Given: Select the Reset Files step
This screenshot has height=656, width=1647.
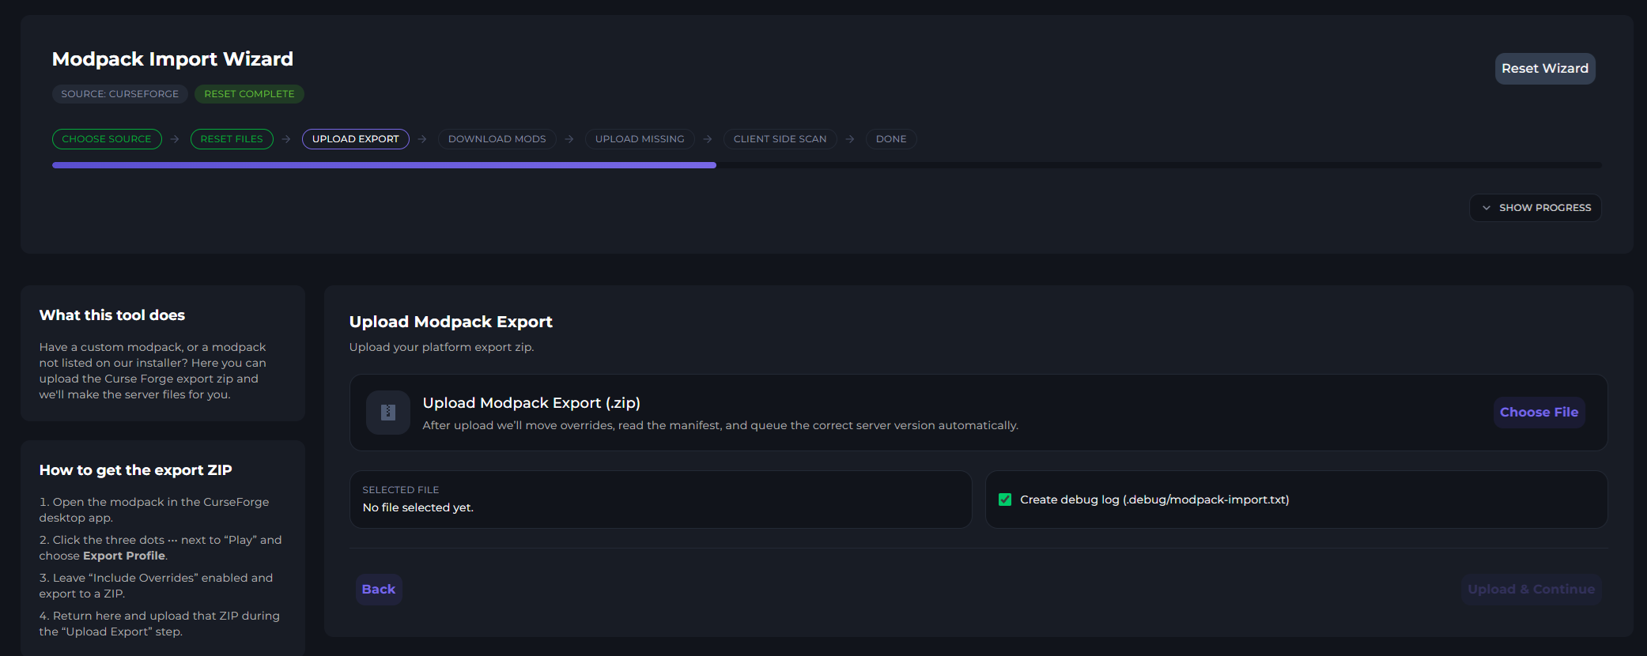Looking at the screenshot, I should (x=232, y=139).
